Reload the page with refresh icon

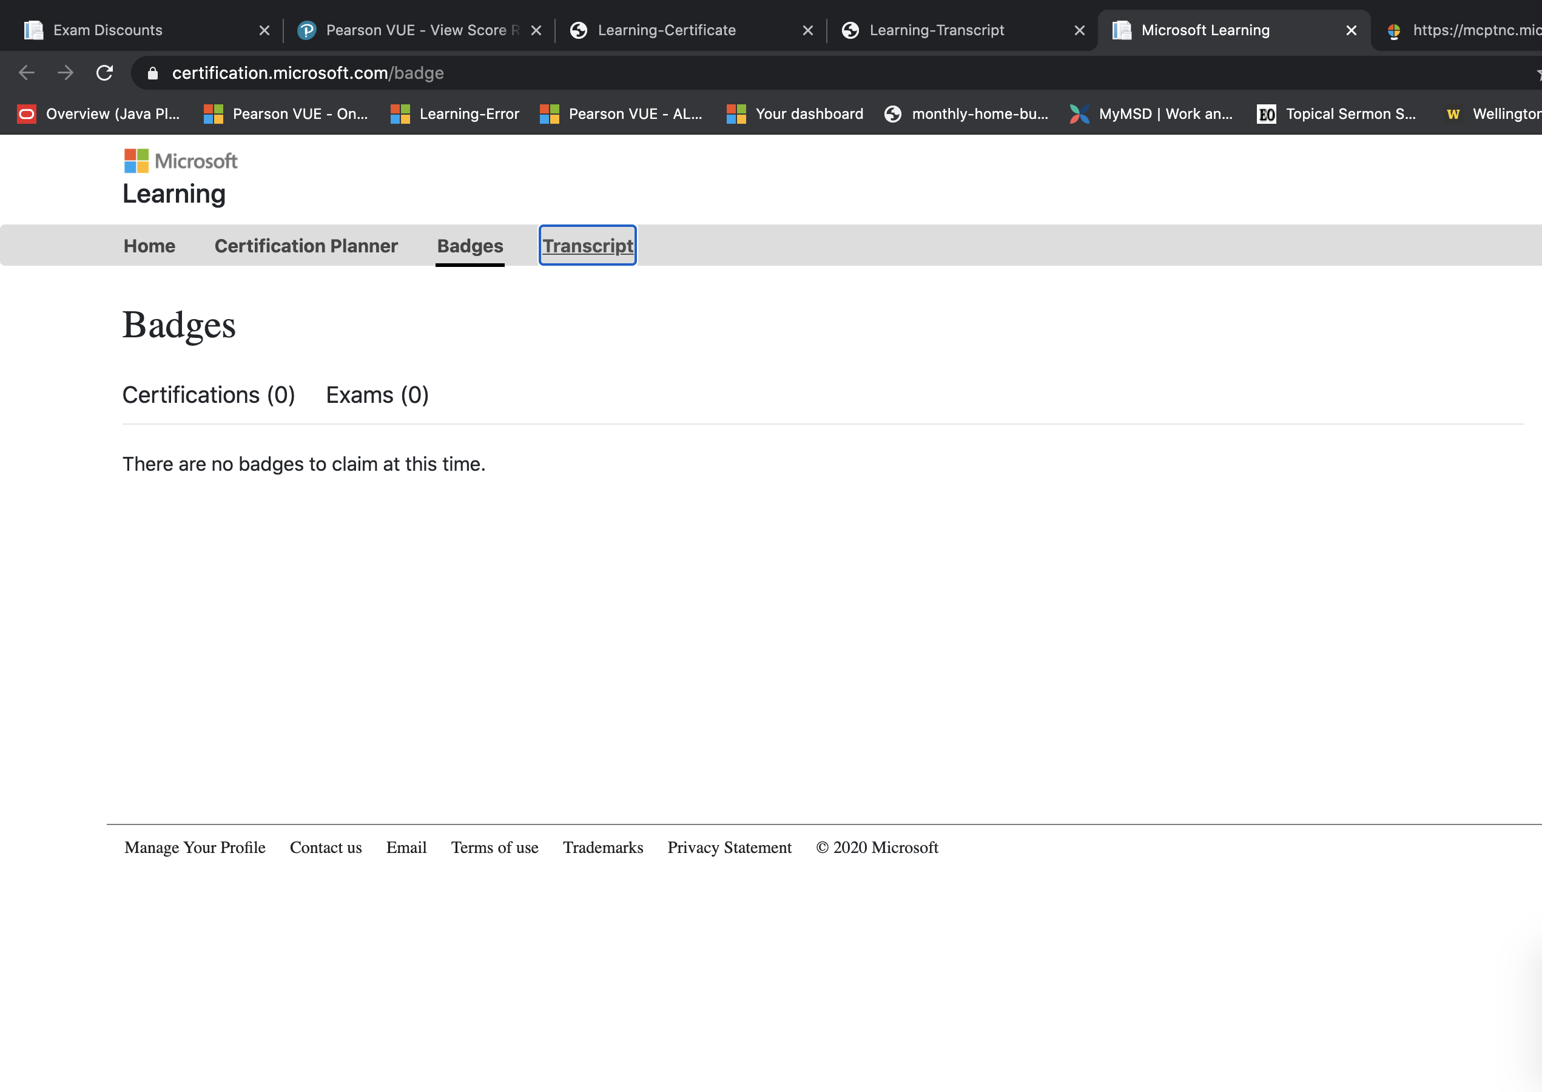tap(104, 73)
